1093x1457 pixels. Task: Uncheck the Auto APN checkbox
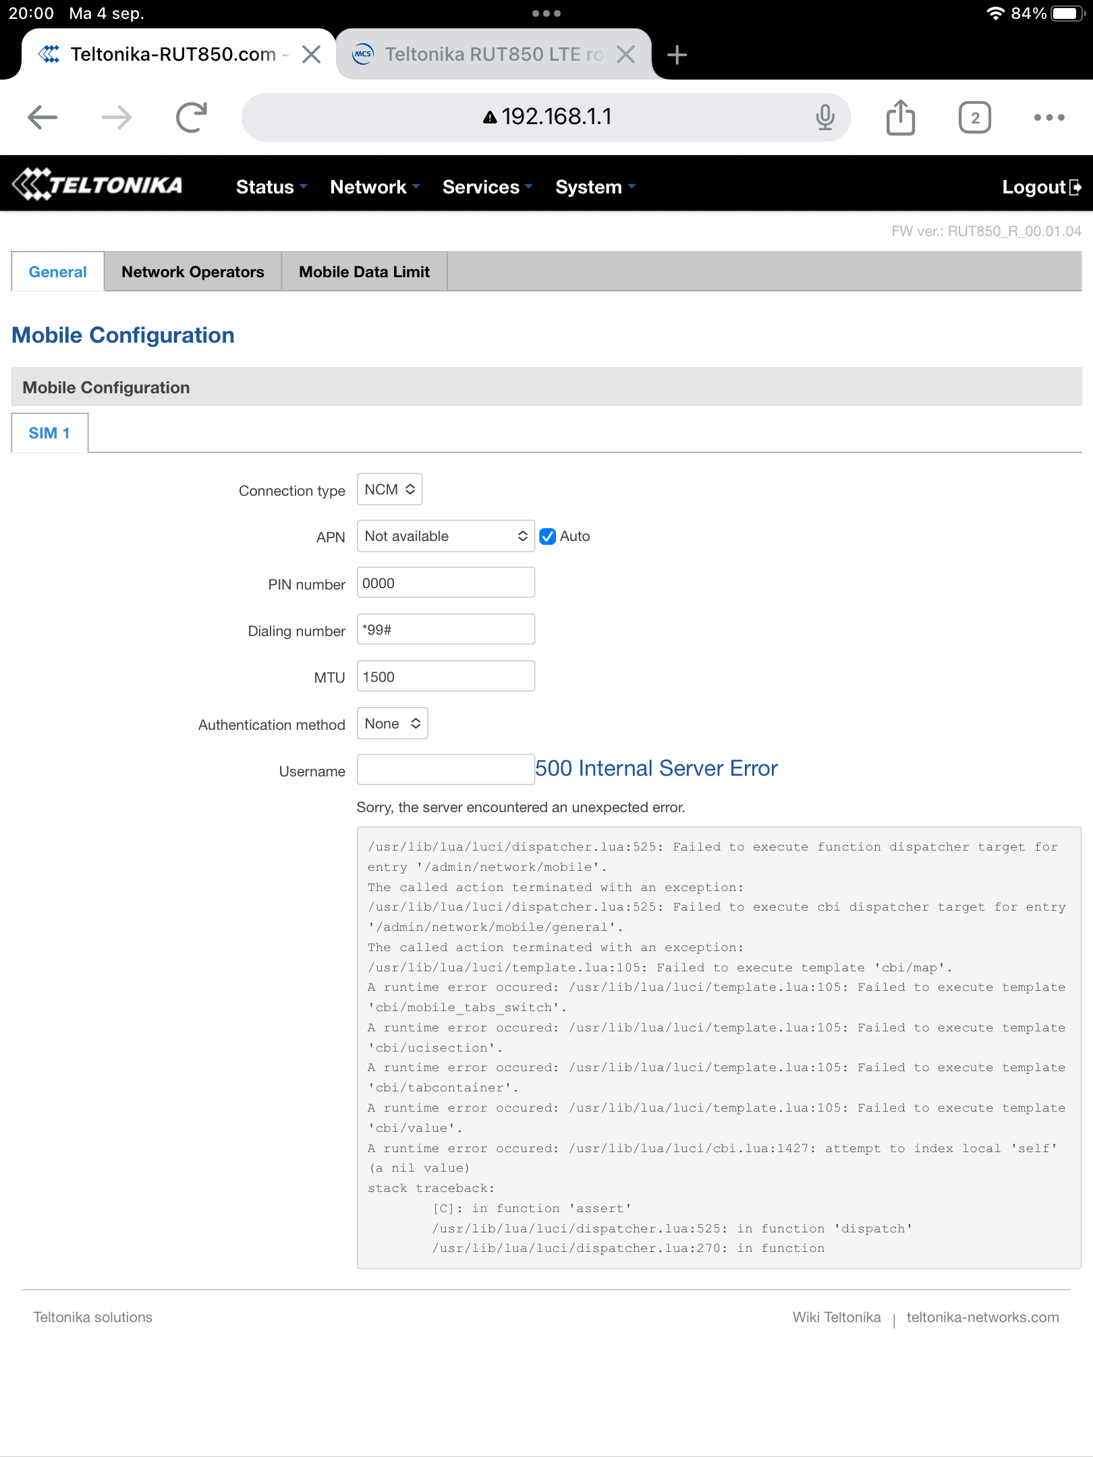(548, 536)
